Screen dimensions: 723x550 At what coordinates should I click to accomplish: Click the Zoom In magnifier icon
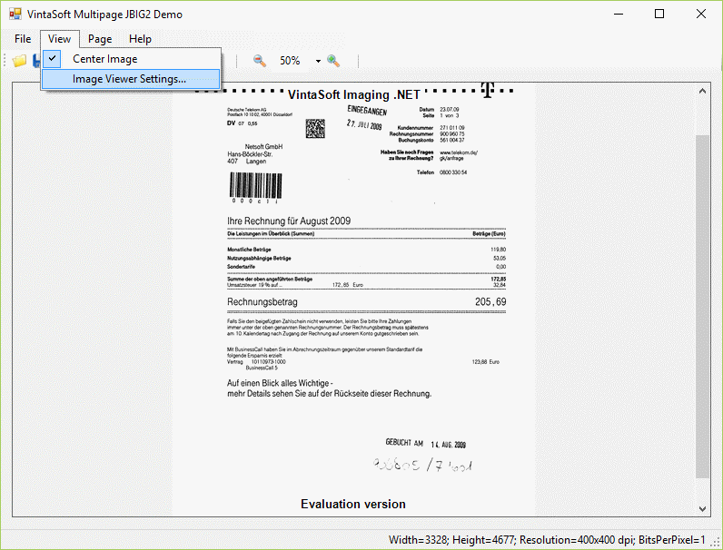pyautogui.click(x=333, y=61)
